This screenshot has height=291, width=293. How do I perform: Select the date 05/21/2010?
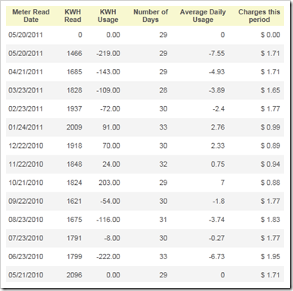pyautogui.click(x=26, y=275)
